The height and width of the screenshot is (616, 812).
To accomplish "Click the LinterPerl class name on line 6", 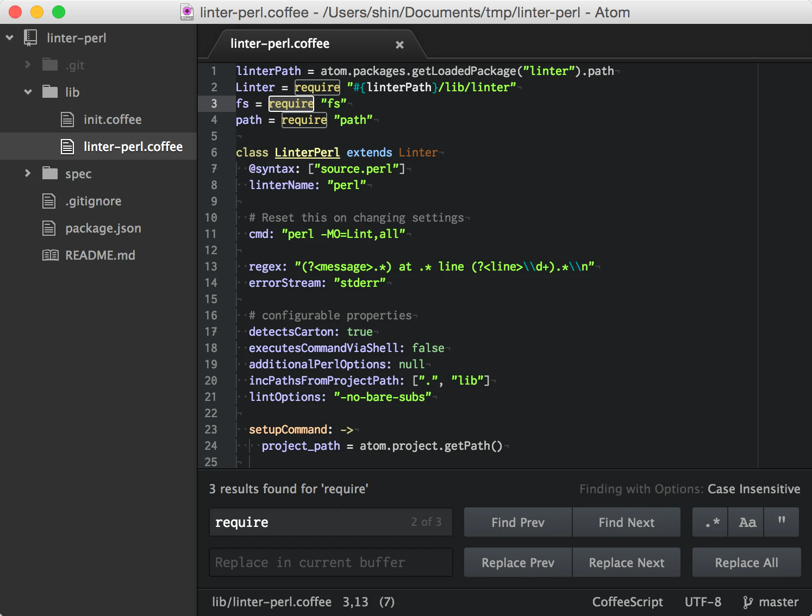I will (307, 152).
